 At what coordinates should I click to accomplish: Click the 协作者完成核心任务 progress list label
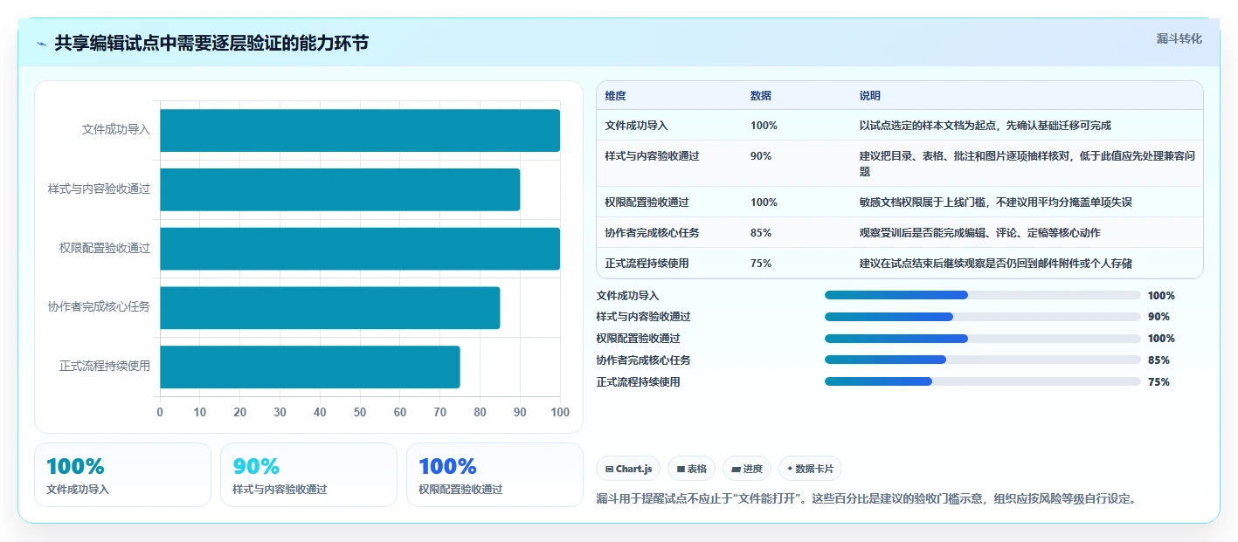[643, 360]
